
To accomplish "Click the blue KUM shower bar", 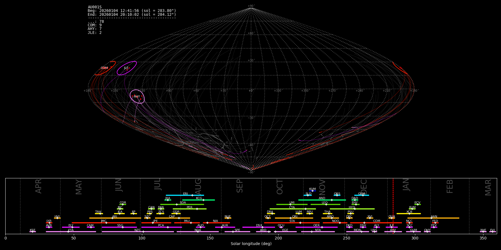I will [x=313, y=191].
